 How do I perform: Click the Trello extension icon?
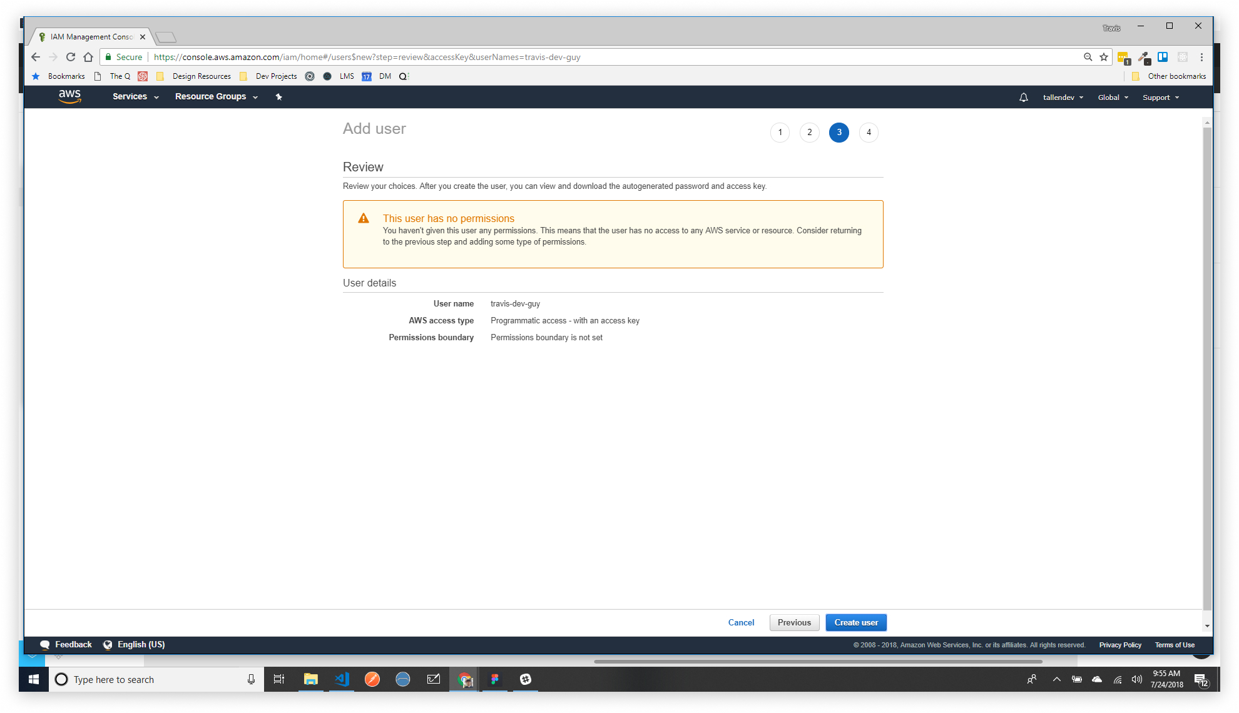(x=1163, y=57)
